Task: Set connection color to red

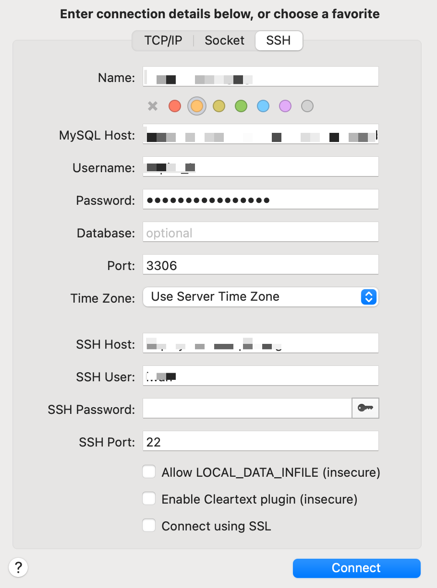Action: (x=174, y=106)
